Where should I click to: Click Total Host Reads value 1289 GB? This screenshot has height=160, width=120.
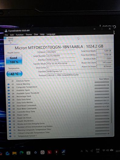[x=104, y=51]
